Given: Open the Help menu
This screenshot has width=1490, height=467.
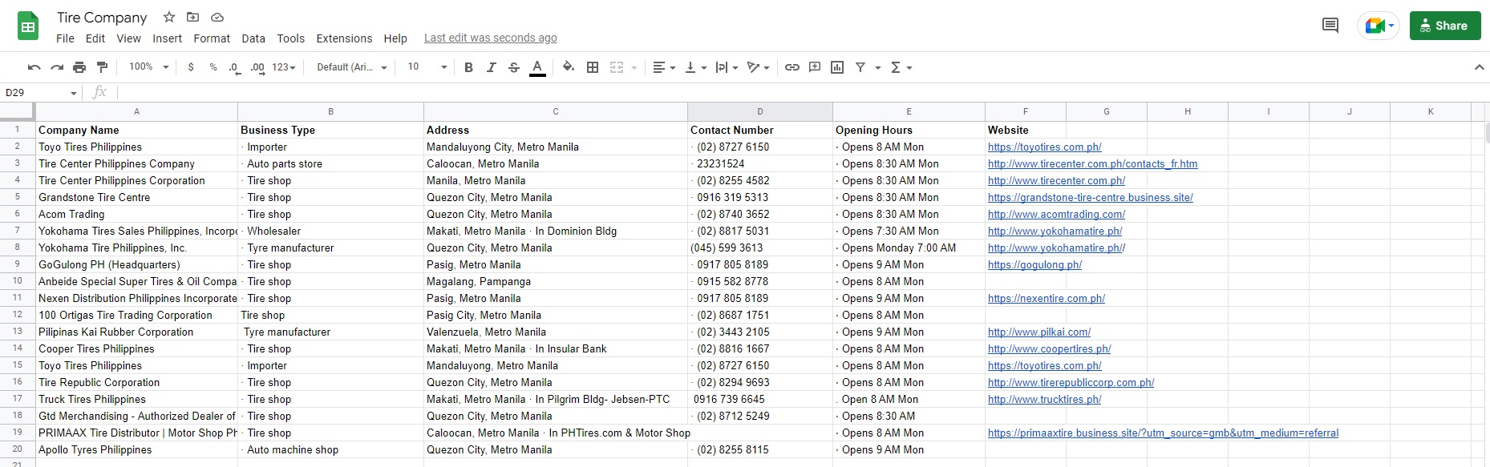Looking at the screenshot, I should click(x=395, y=38).
